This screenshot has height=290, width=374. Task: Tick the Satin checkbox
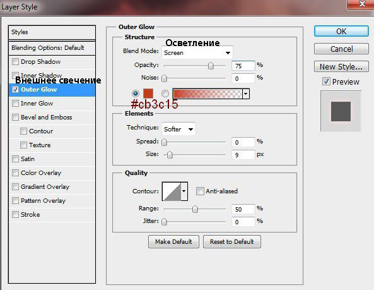pos(15,159)
